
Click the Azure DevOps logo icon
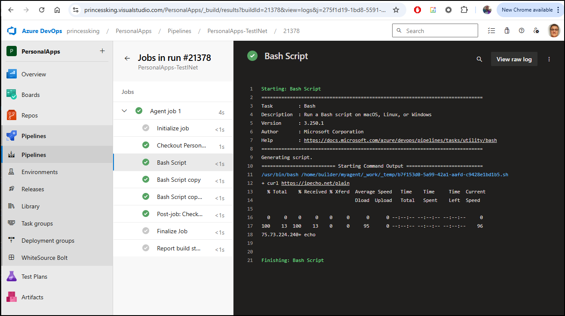tap(12, 31)
